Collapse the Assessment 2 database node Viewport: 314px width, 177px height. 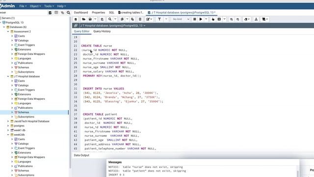coord(8,31)
